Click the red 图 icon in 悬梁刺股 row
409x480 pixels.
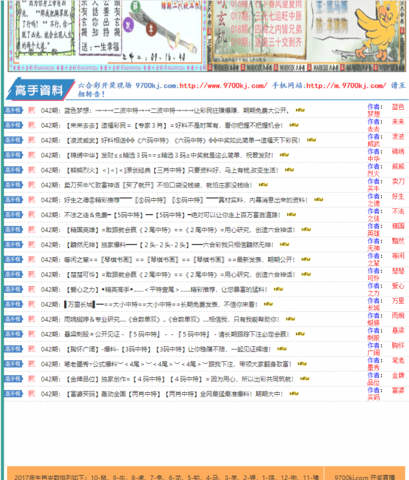click(31, 334)
